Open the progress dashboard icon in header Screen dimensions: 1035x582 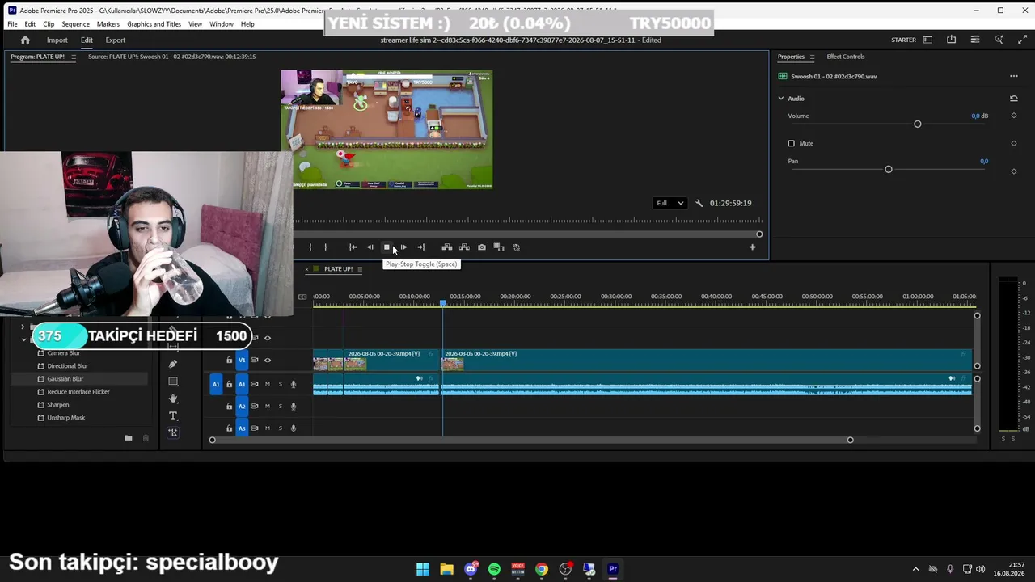point(975,40)
